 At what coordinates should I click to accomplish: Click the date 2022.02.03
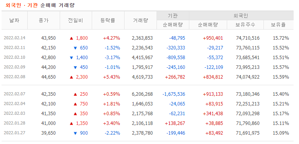[14, 113]
